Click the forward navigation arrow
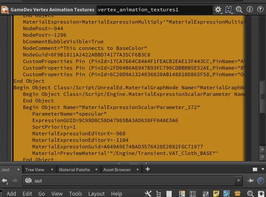The image size is (266, 197). (15, 181)
